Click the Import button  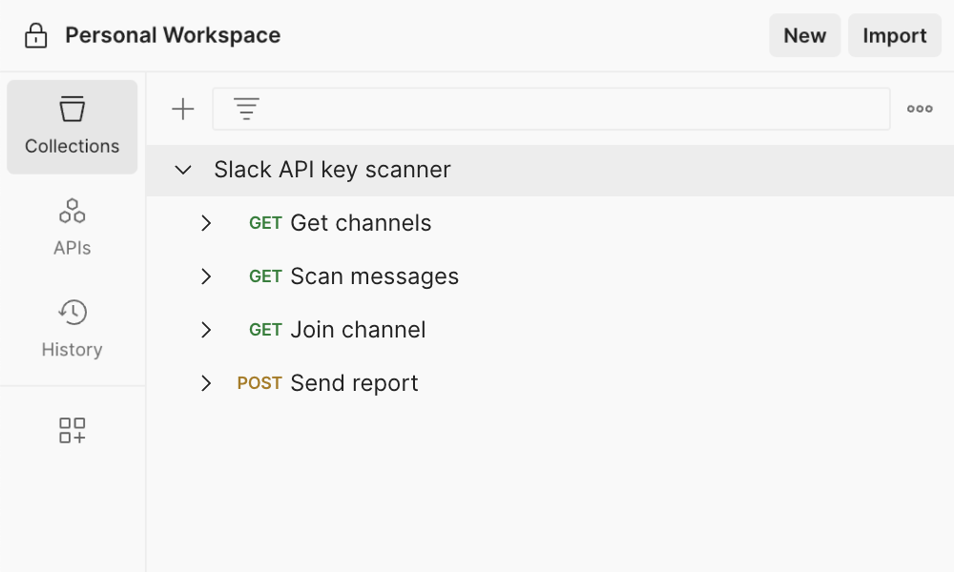click(x=894, y=36)
